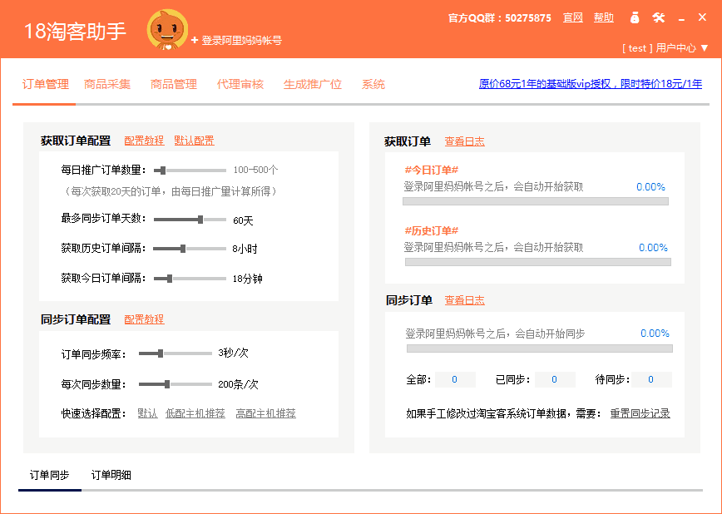The image size is (722, 514).
Task: Switch to the 商品采集 tab
Action: tap(107, 84)
